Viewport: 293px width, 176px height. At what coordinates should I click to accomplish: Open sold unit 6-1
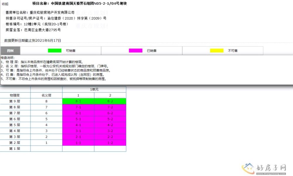point(78,113)
